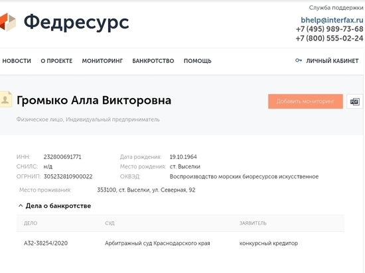
Task: Click the ДЕЛО column header
Action: [31, 223]
